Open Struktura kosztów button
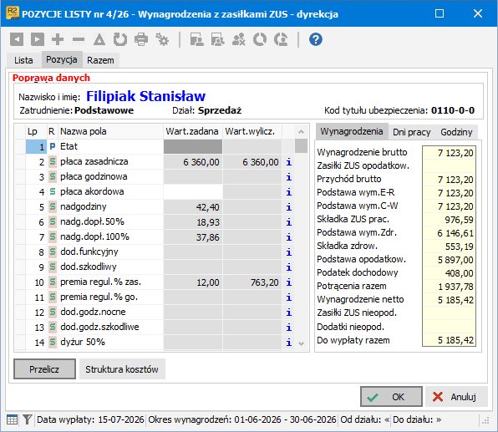498x432 pixels. (x=122, y=369)
